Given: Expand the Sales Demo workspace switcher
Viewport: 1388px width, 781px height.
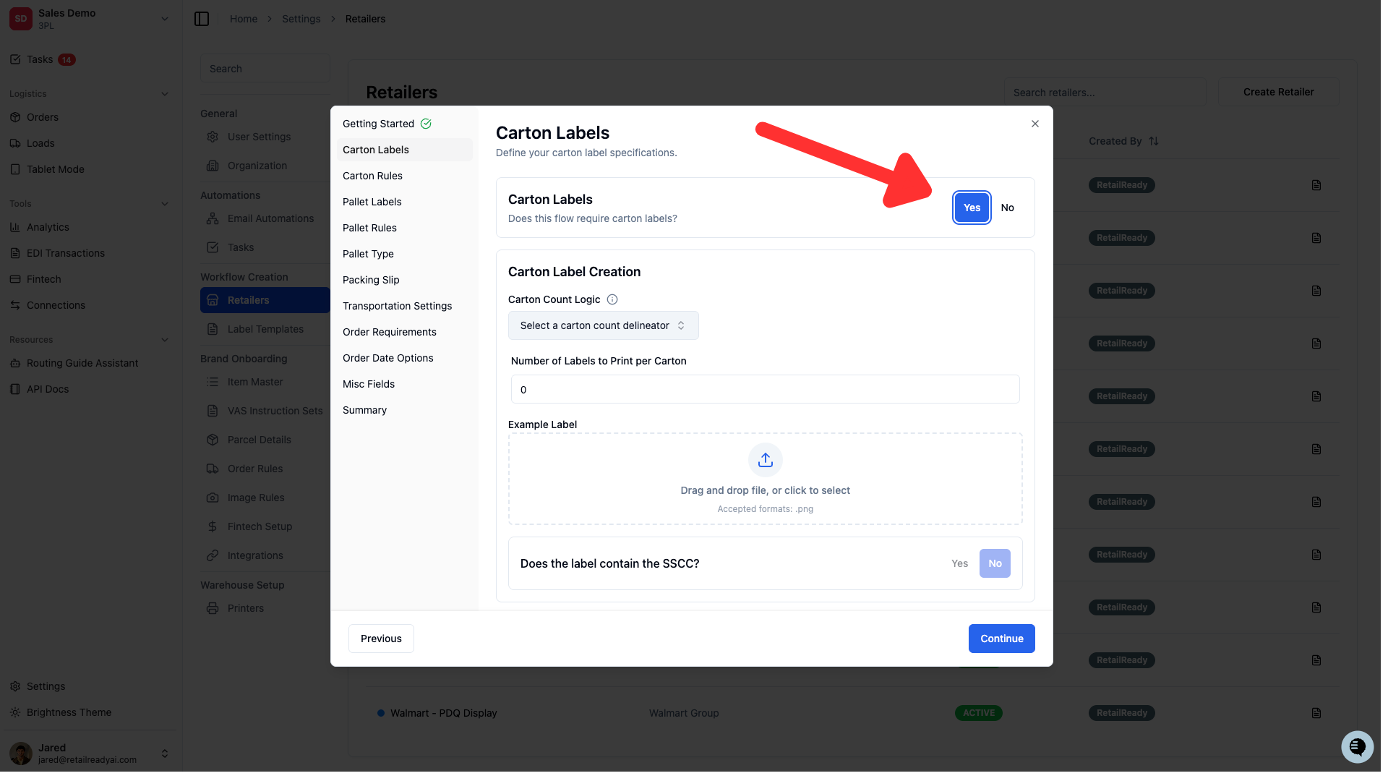Looking at the screenshot, I should (x=89, y=19).
